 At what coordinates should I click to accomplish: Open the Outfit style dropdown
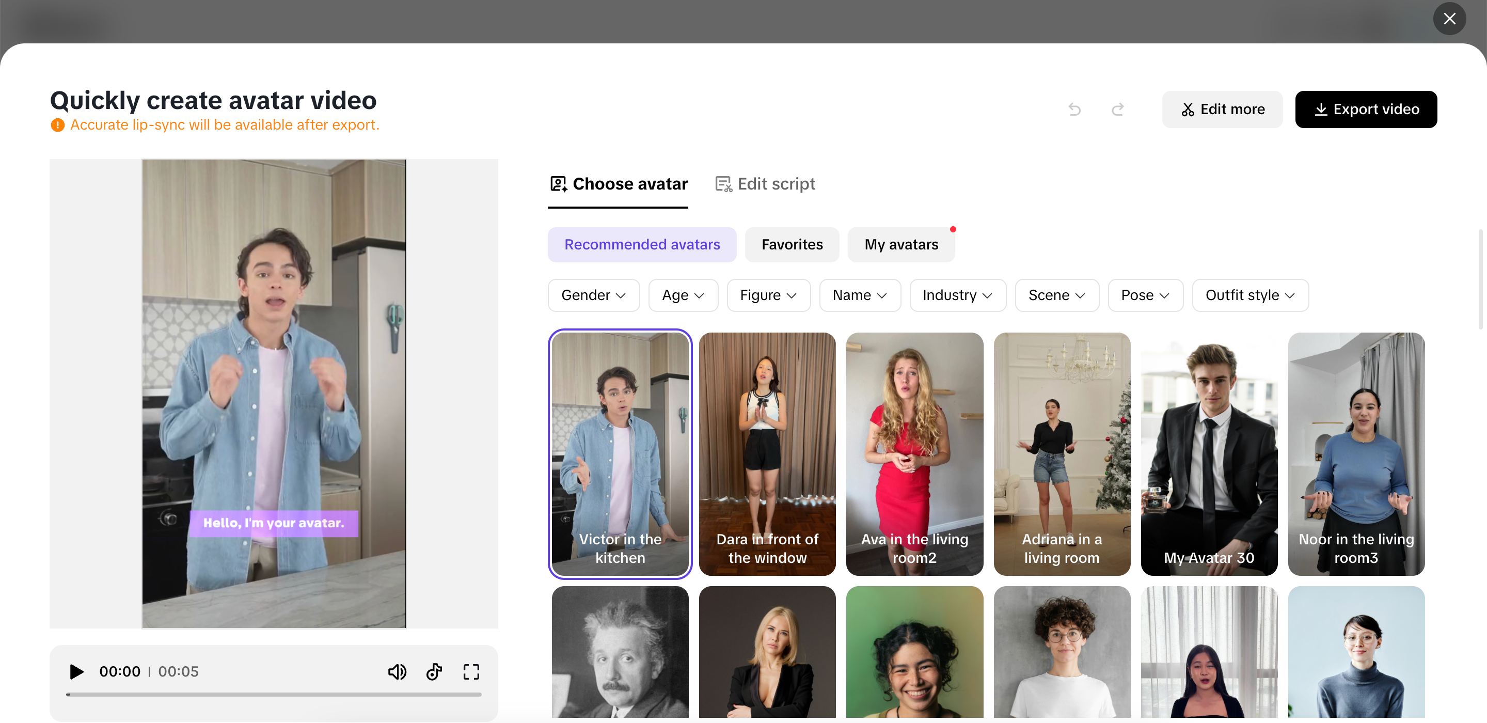(1251, 295)
